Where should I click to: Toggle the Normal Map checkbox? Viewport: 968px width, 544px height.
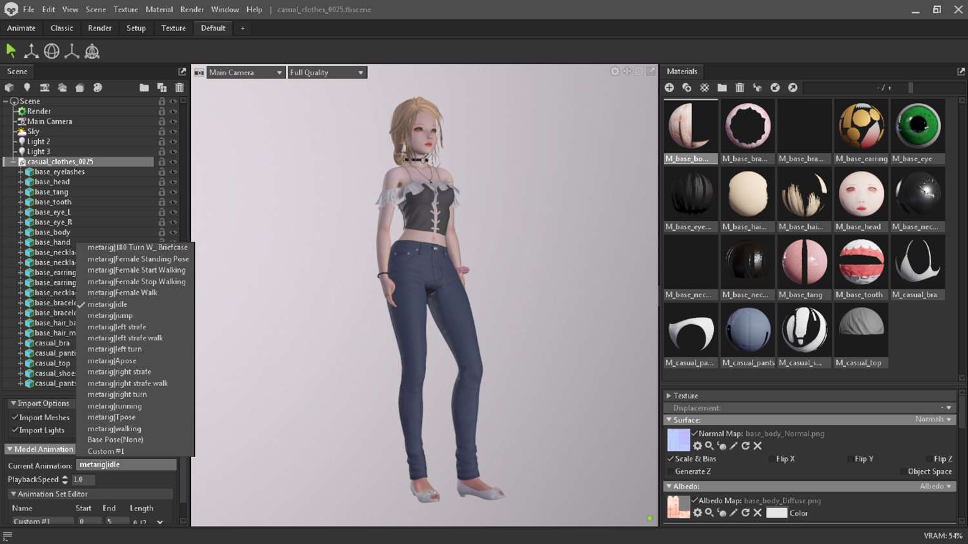click(x=694, y=434)
